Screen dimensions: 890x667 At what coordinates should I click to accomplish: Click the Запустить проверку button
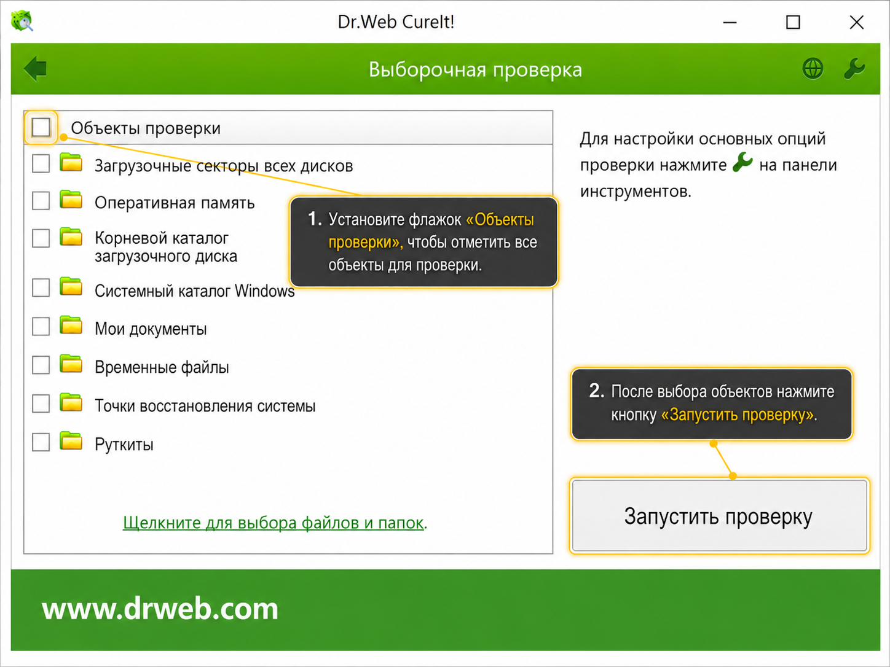click(x=719, y=516)
